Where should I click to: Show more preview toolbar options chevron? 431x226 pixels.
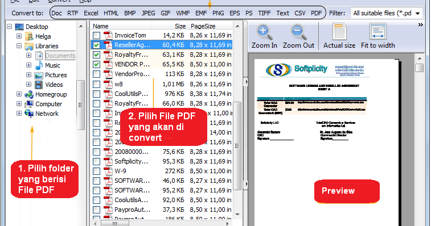[x=421, y=25]
